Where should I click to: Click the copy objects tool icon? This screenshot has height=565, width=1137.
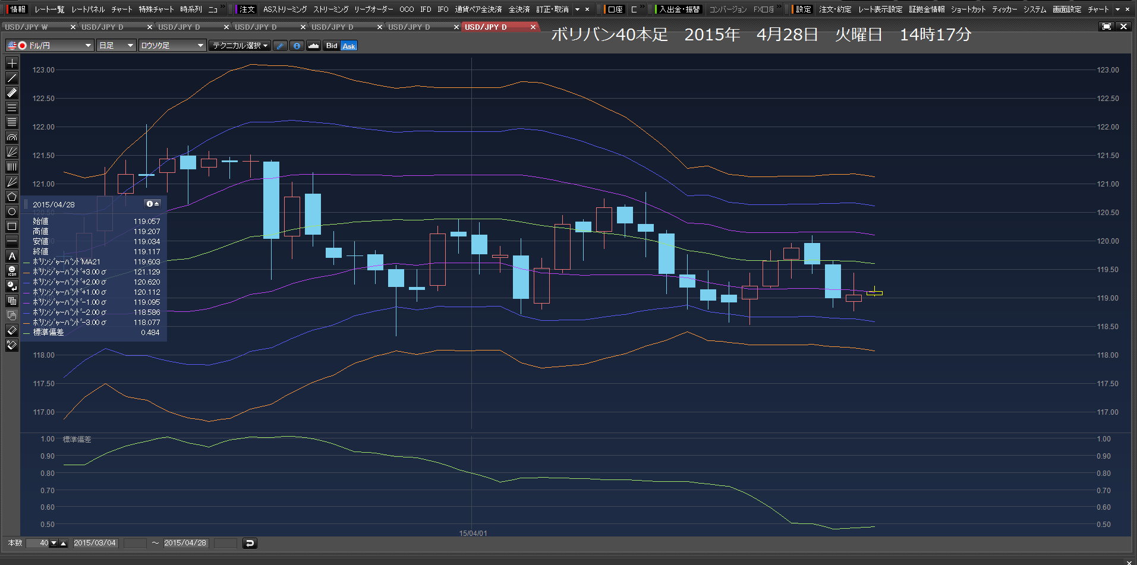point(11,301)
